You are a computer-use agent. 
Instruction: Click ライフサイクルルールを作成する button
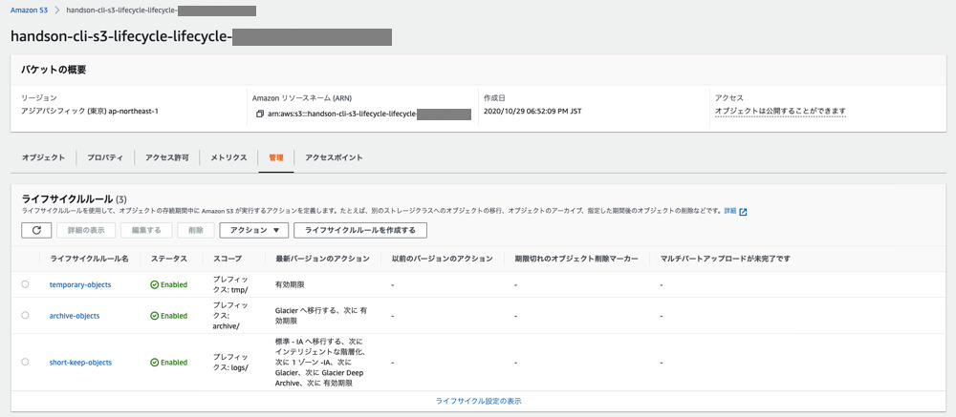click(360, 230)
